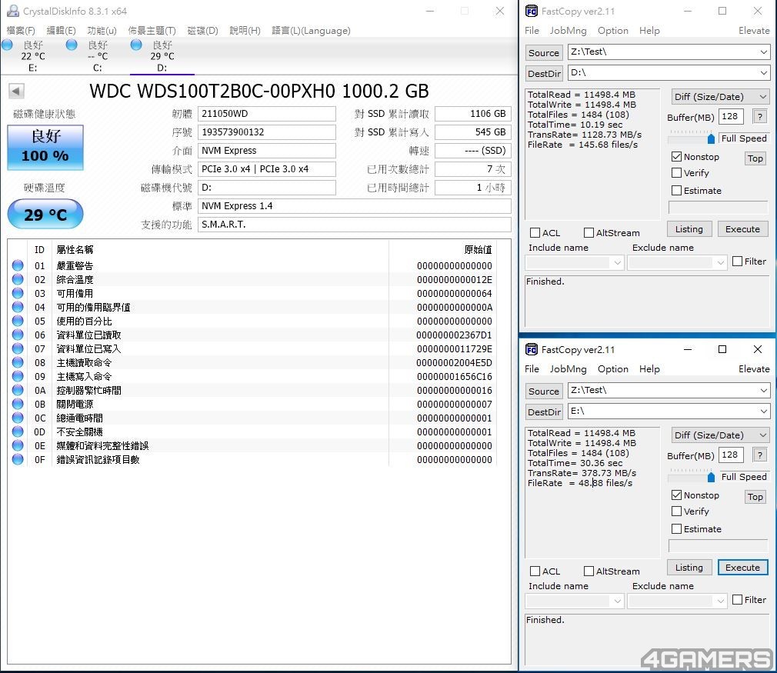Expand DestDir dropdown showing E:\
The image size is (777, 673).
point(763,411)
